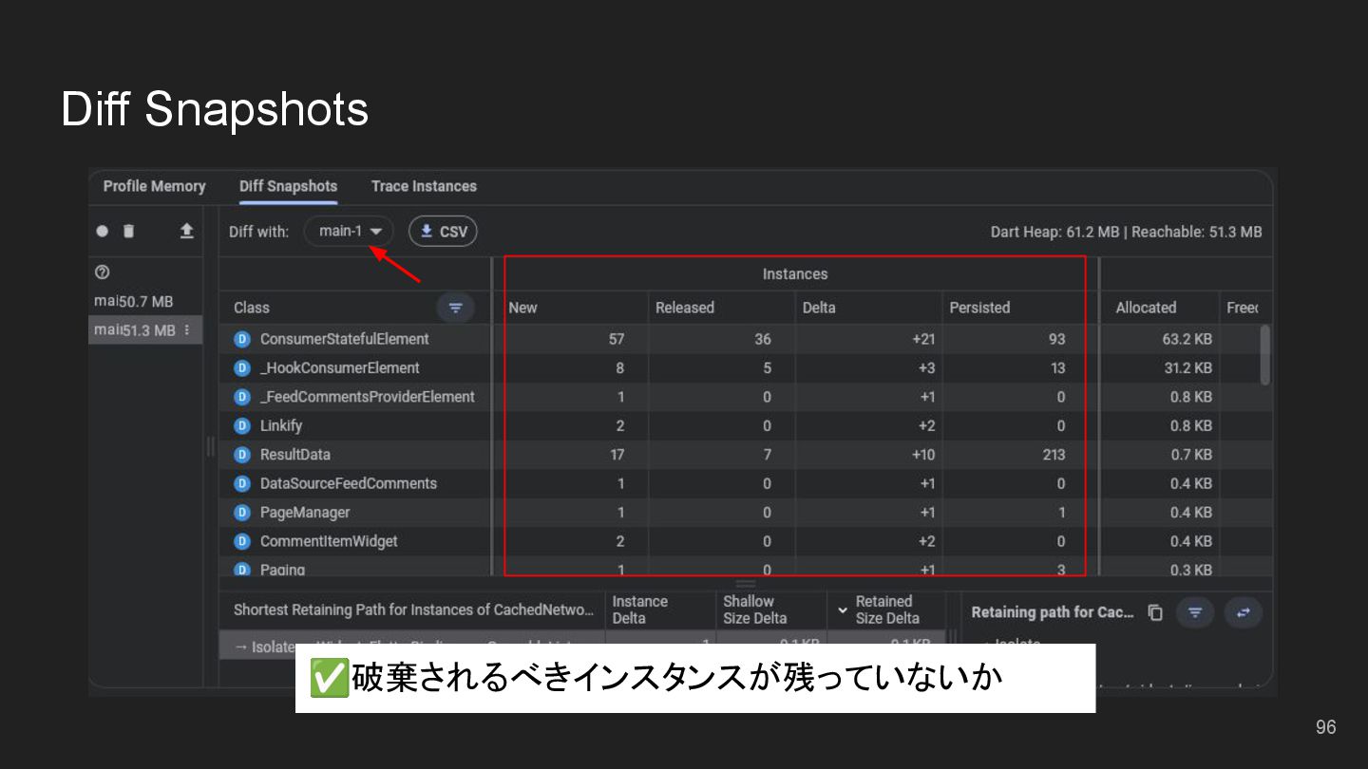Viewport: 1368px width, 769px height.
Task: Switch to the Trace Instances tab
Action: [424, 186]
